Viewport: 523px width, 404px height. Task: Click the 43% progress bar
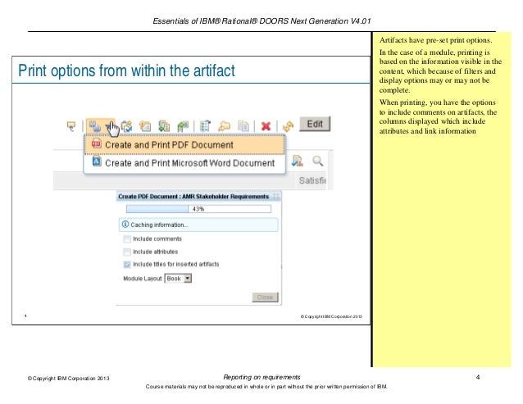click(x=198, y=209)
